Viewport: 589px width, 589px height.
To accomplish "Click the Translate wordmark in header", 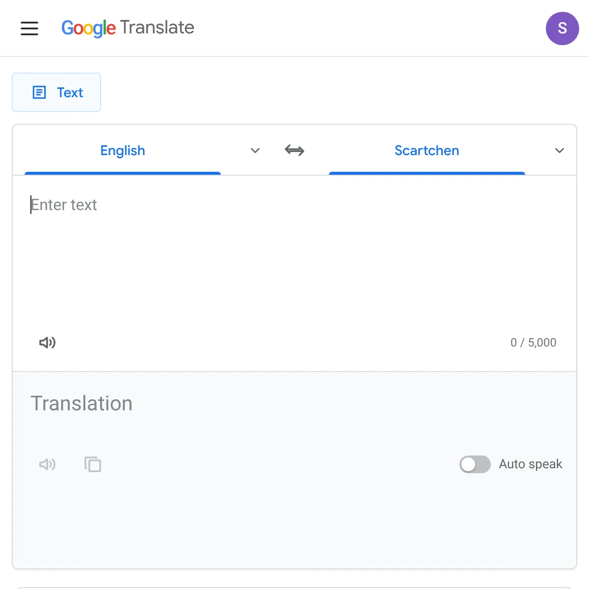I will pyautogui.click(x=157, y=27).
